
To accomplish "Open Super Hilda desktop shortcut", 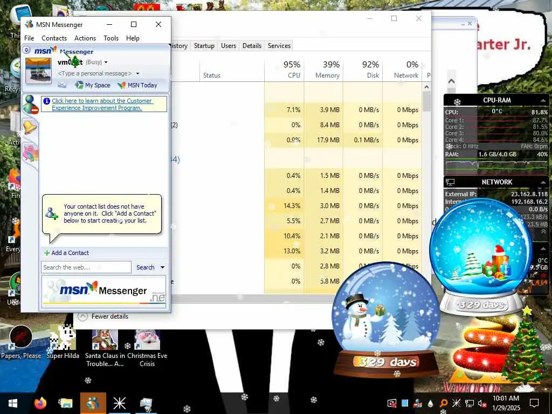I will click(x=63, y=342).
